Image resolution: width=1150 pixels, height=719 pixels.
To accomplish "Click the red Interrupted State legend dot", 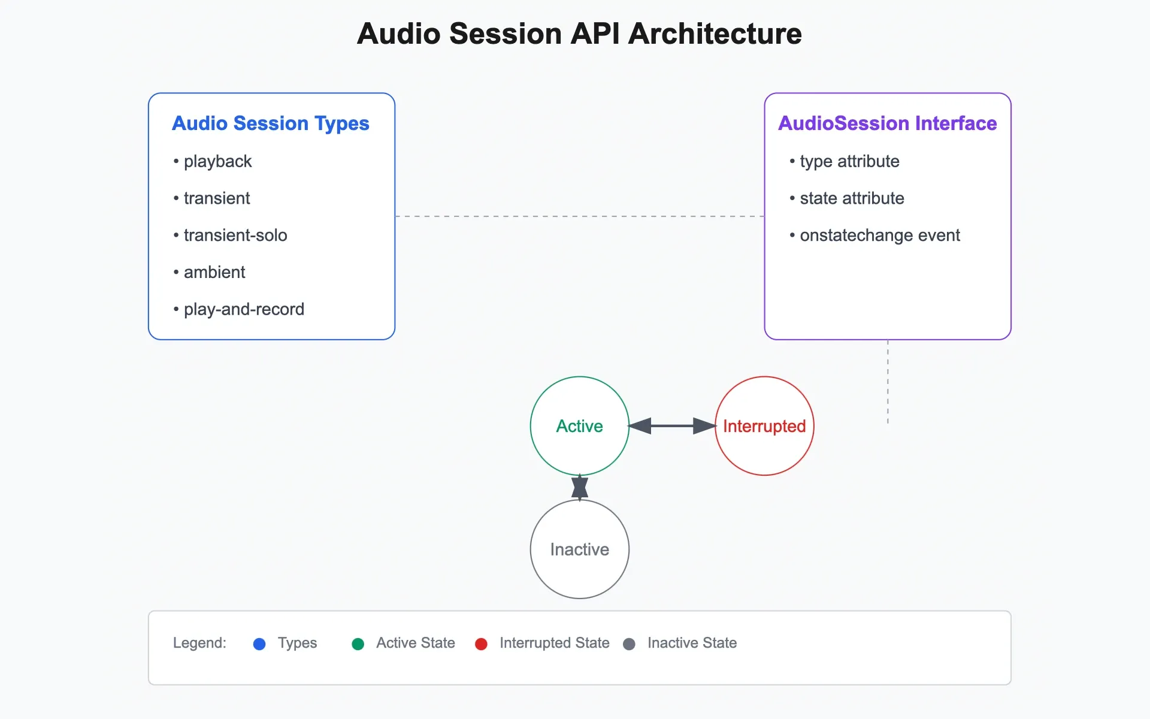I will (481, 644).
